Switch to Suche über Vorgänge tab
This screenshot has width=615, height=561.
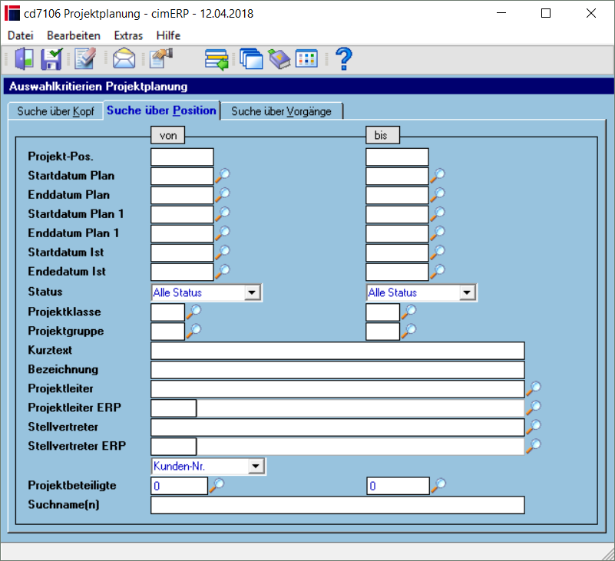(282, 111)
